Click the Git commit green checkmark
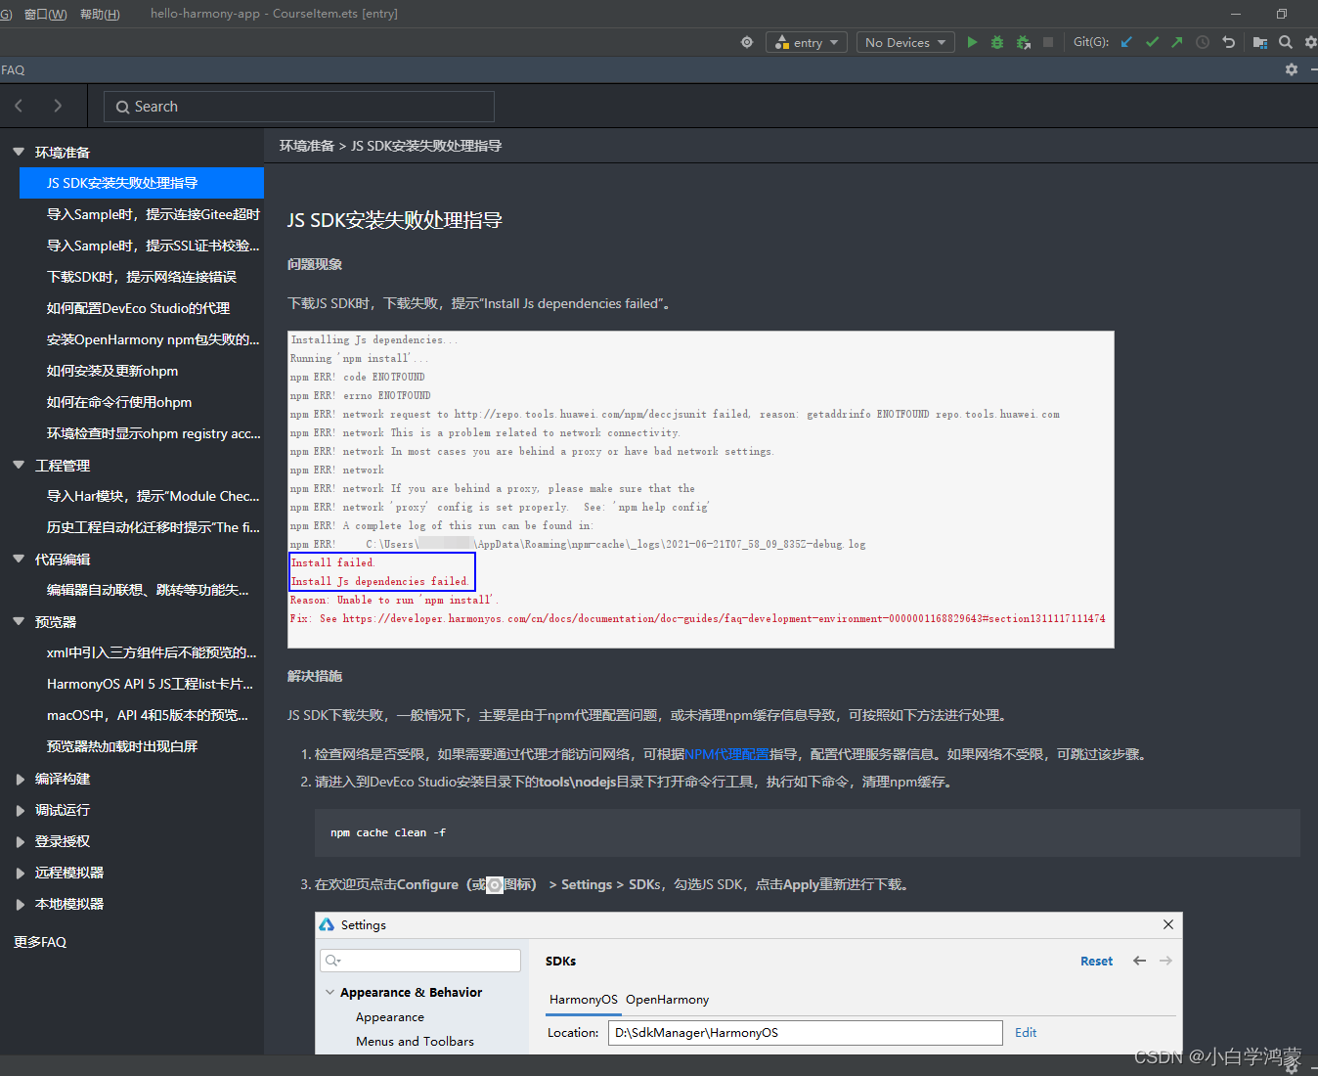Viewport: 1318px width, 1076px height. [1152, 42]
